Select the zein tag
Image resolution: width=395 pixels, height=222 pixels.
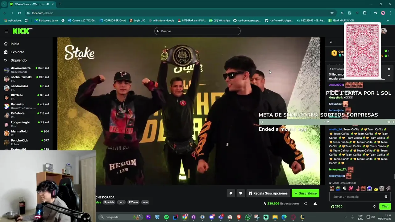pyautogui.click(x=145, y=202)
